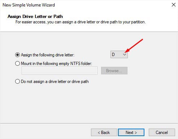Click the 'Do not assign a drive letter or drive path' label text
This screenshot has height=139, width=178.
click(x=55, y=82)
